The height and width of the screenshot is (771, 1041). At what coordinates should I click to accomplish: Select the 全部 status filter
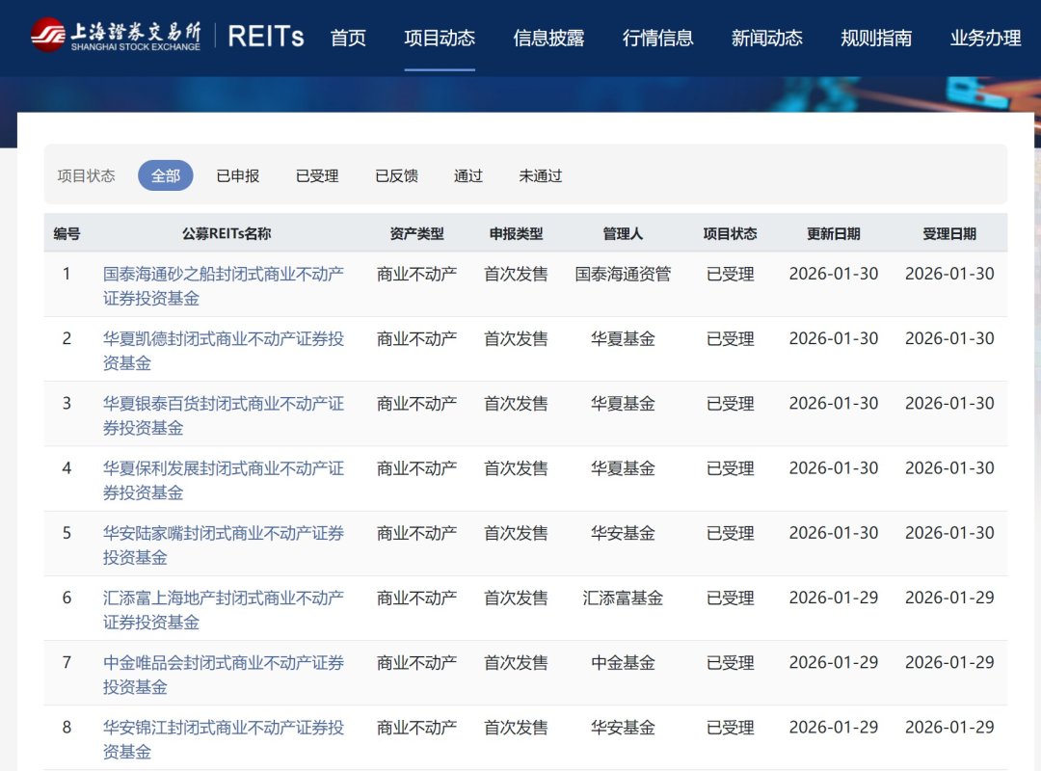point(165,175)
